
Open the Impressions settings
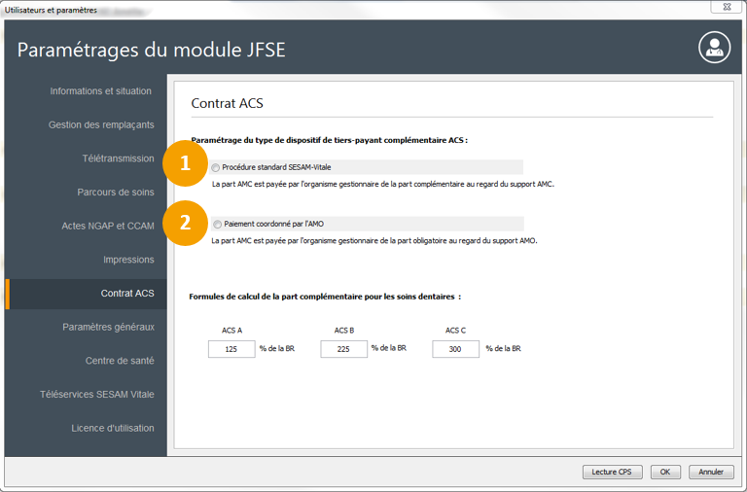point(128,260)
